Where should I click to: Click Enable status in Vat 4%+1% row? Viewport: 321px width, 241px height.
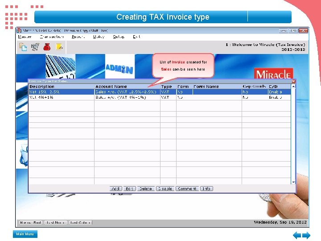[280, 97]
